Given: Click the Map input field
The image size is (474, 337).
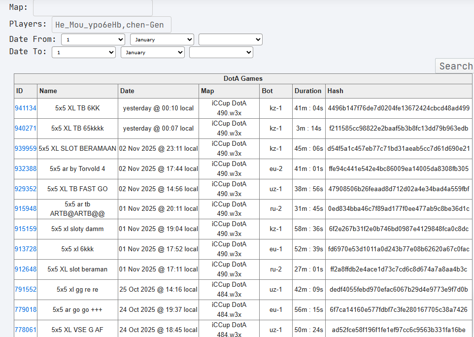Looking at the screenshot, I should click(x=93, y=7).
